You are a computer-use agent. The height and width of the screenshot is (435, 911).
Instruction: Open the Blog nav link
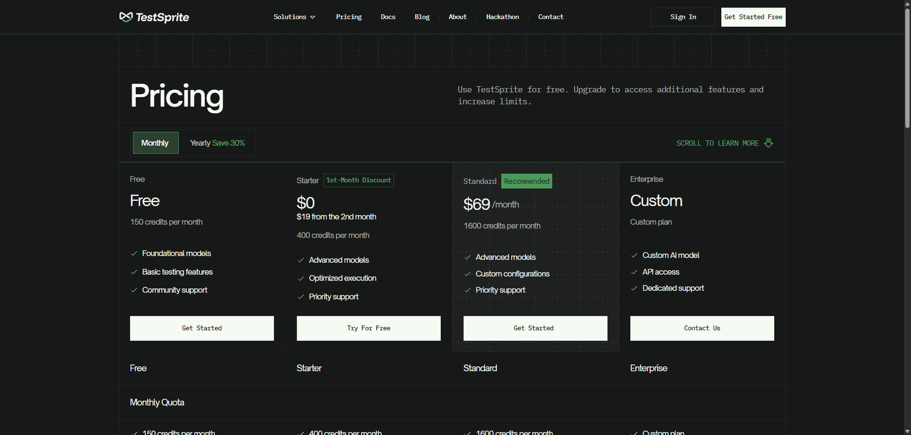click(x=422, y=17)
